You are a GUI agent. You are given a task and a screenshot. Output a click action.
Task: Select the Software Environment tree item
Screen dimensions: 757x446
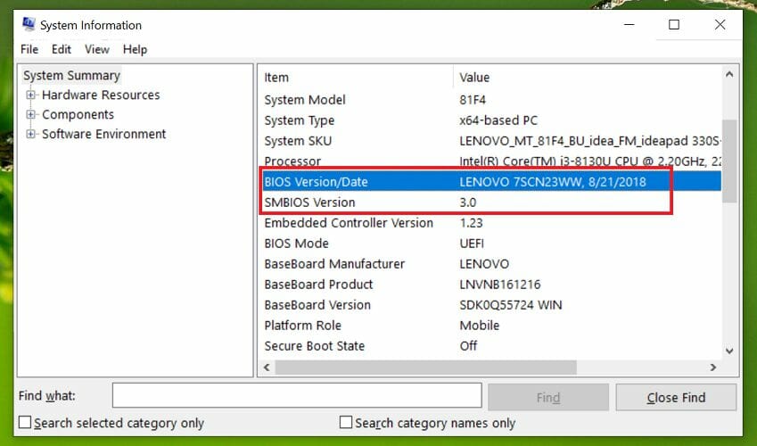103,134
